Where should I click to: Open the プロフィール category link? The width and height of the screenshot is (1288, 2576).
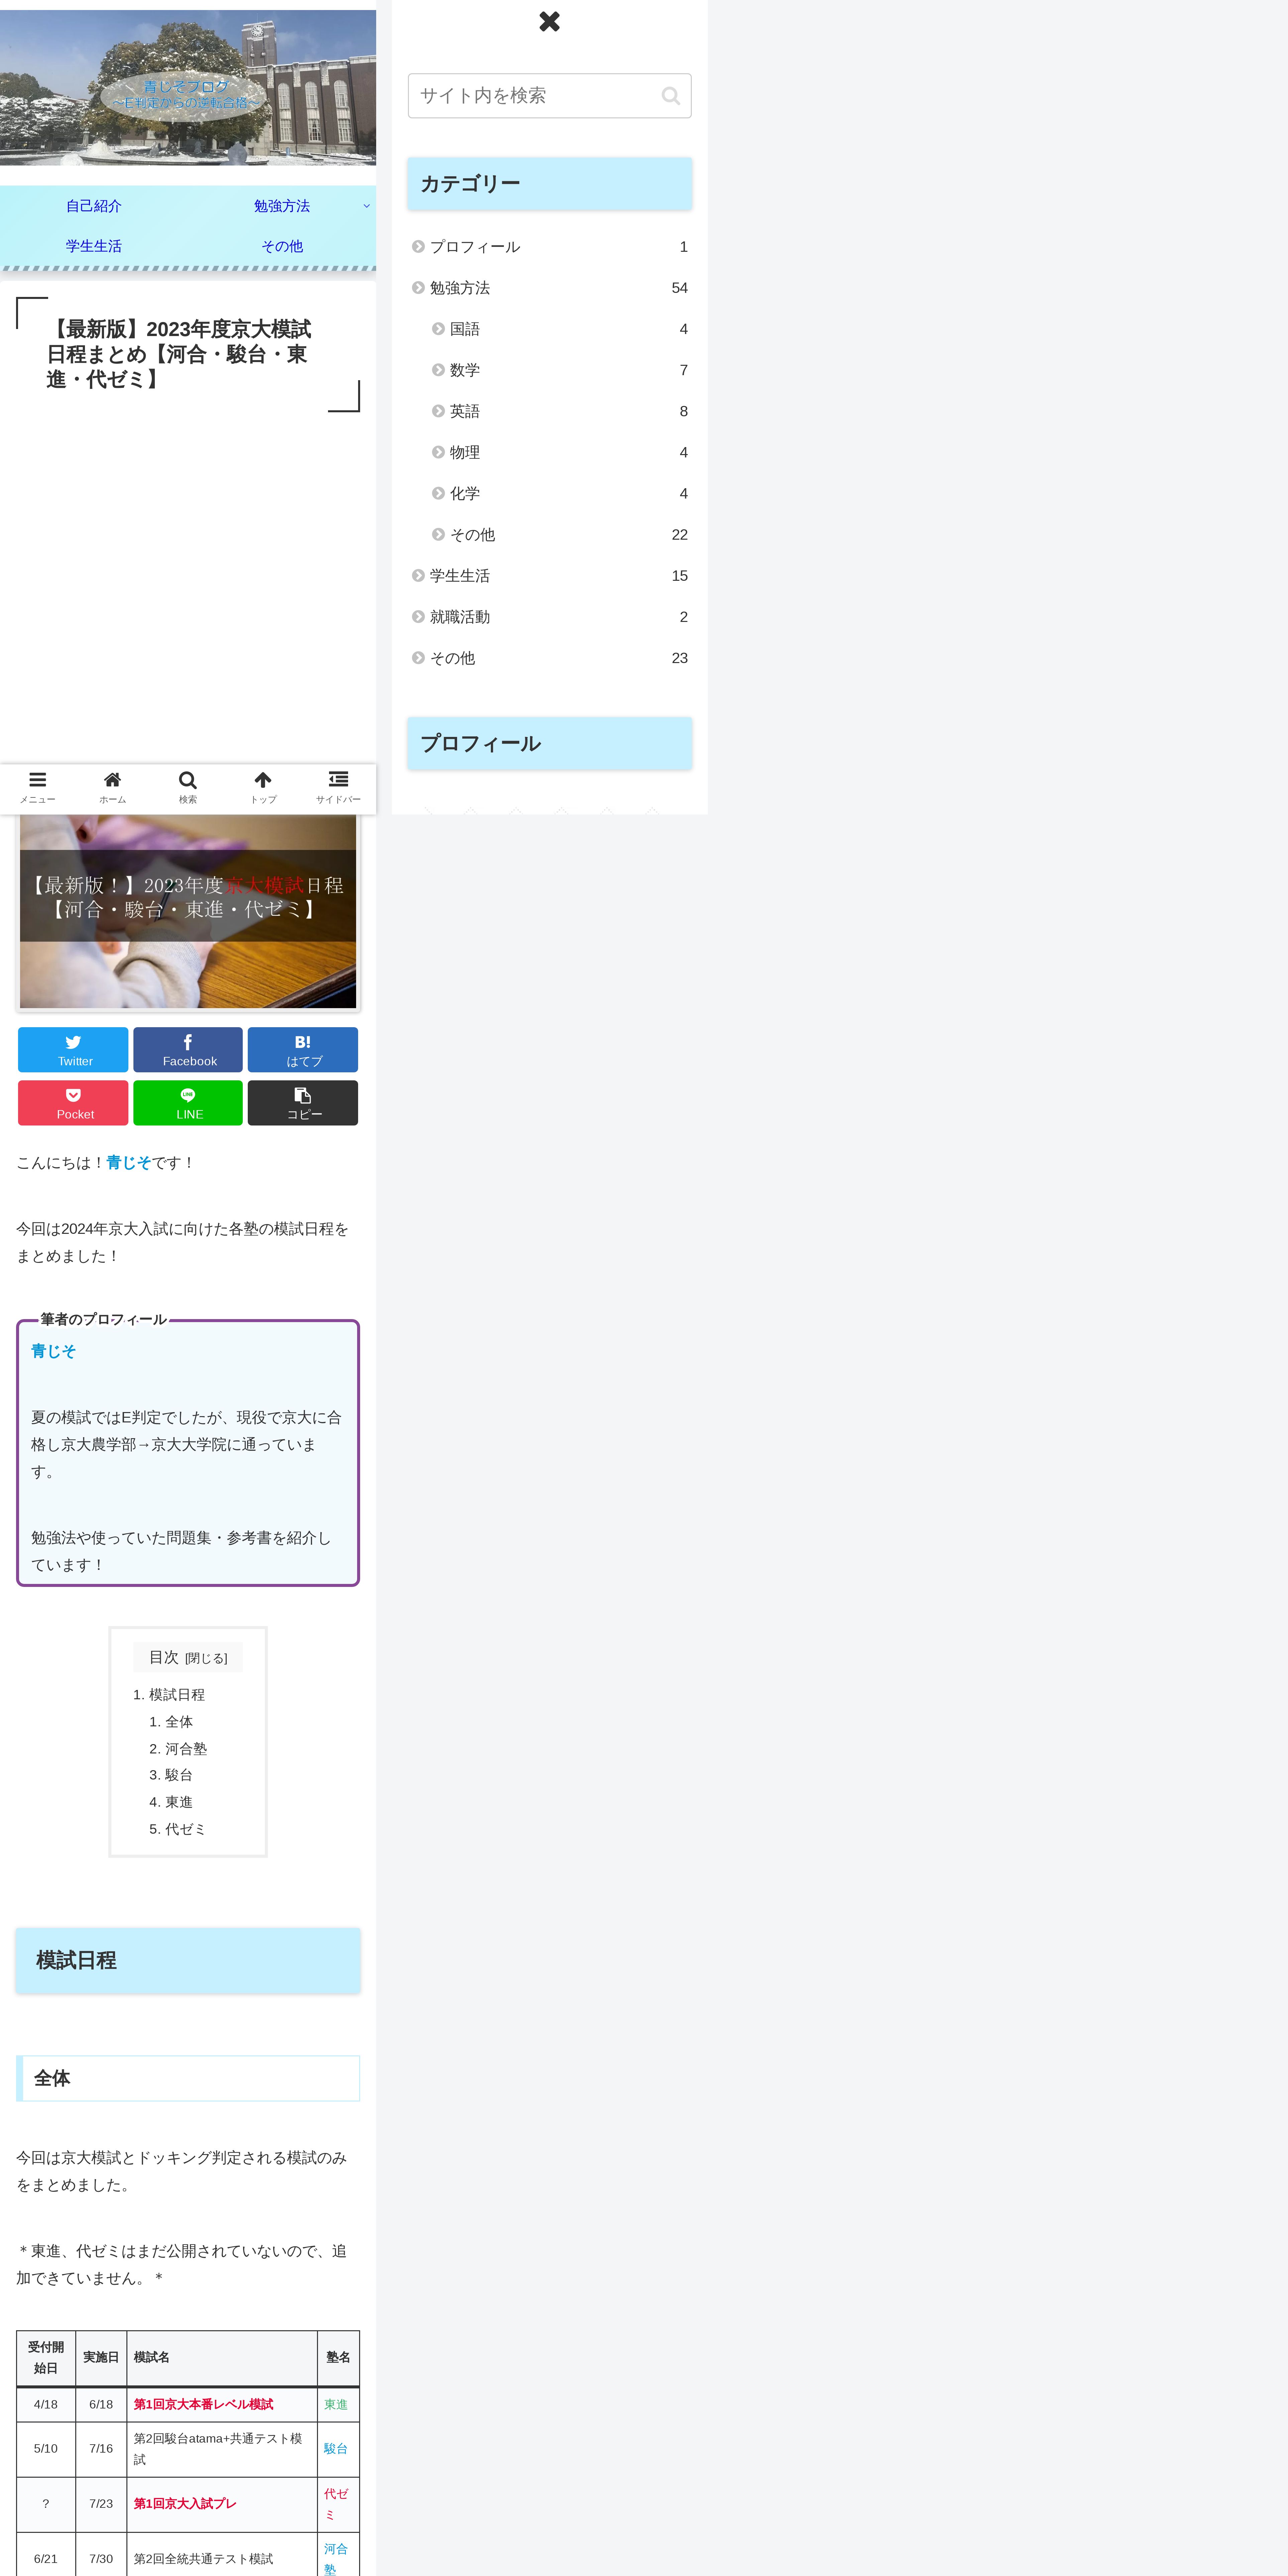(549, 247)
